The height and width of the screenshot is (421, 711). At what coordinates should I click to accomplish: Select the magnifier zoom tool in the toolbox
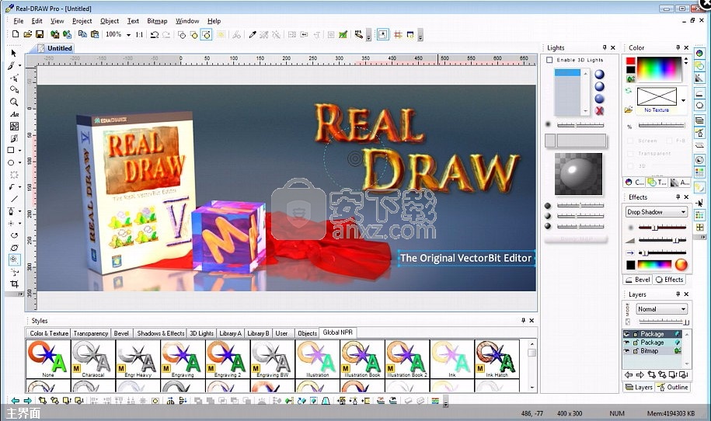pos(14,102)
